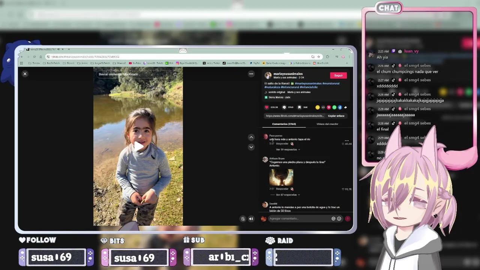Switch to Videos del creador tab
Screen dimensions: 480x270
(x=327, y=124)
